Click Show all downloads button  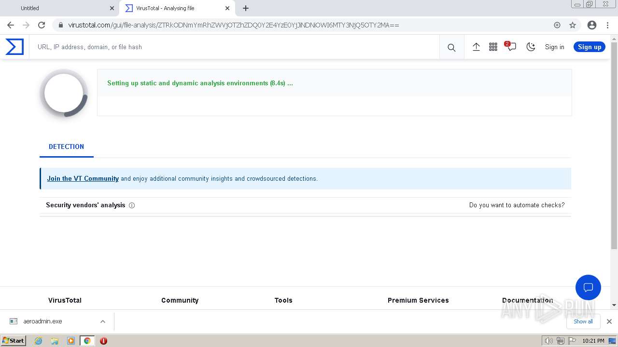(x=583, y=321)
